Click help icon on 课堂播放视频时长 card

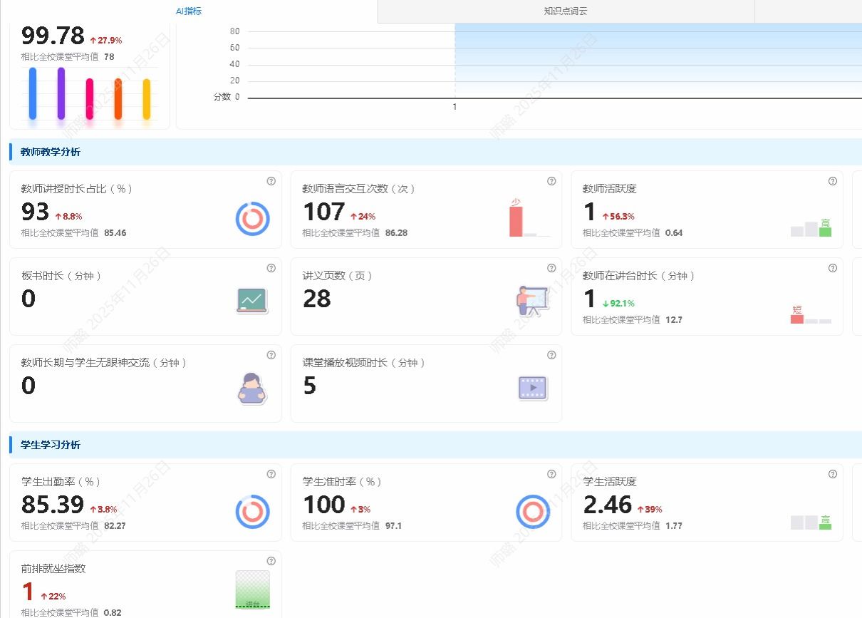(551, 355)
